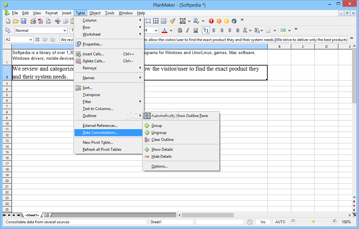Screen dimensions: 359x229
Task: Click the AutoSum sigma icon
Action: pos(196,21)
